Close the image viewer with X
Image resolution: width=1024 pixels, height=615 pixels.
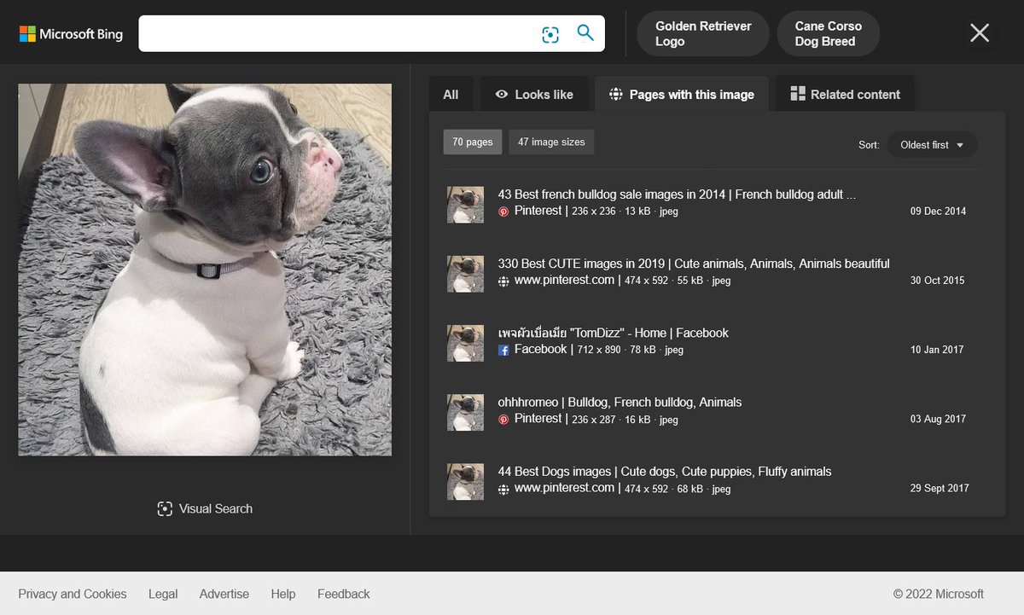(x=980, y=33)
